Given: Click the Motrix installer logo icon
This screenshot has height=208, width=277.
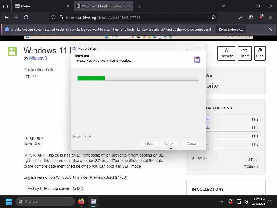Looking at the screenshot, I should click(x=197, y=60).
